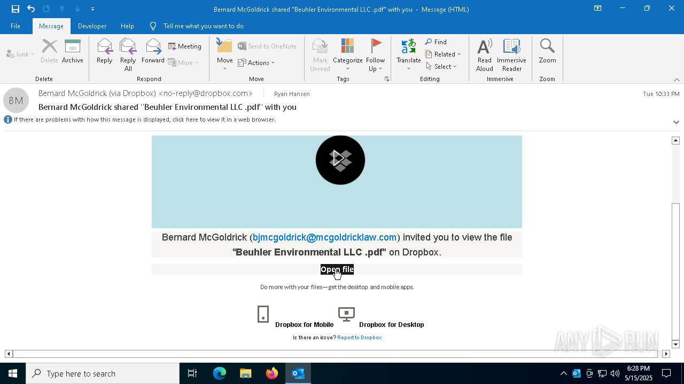
Task: Click the Open file button
Action: coord(337,269)
